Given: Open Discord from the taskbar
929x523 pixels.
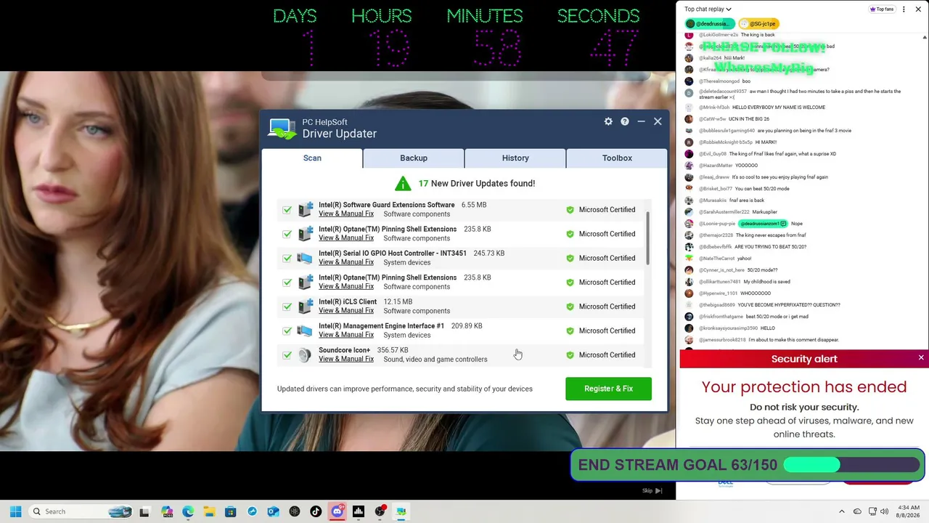Looking at the screenshot, I should (337, 511).
